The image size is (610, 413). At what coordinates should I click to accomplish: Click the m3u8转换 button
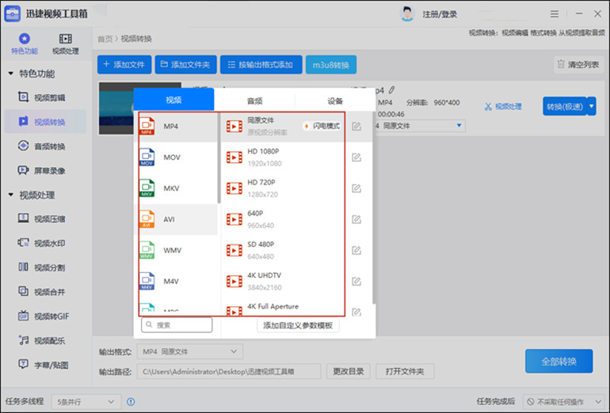[331, 65]
